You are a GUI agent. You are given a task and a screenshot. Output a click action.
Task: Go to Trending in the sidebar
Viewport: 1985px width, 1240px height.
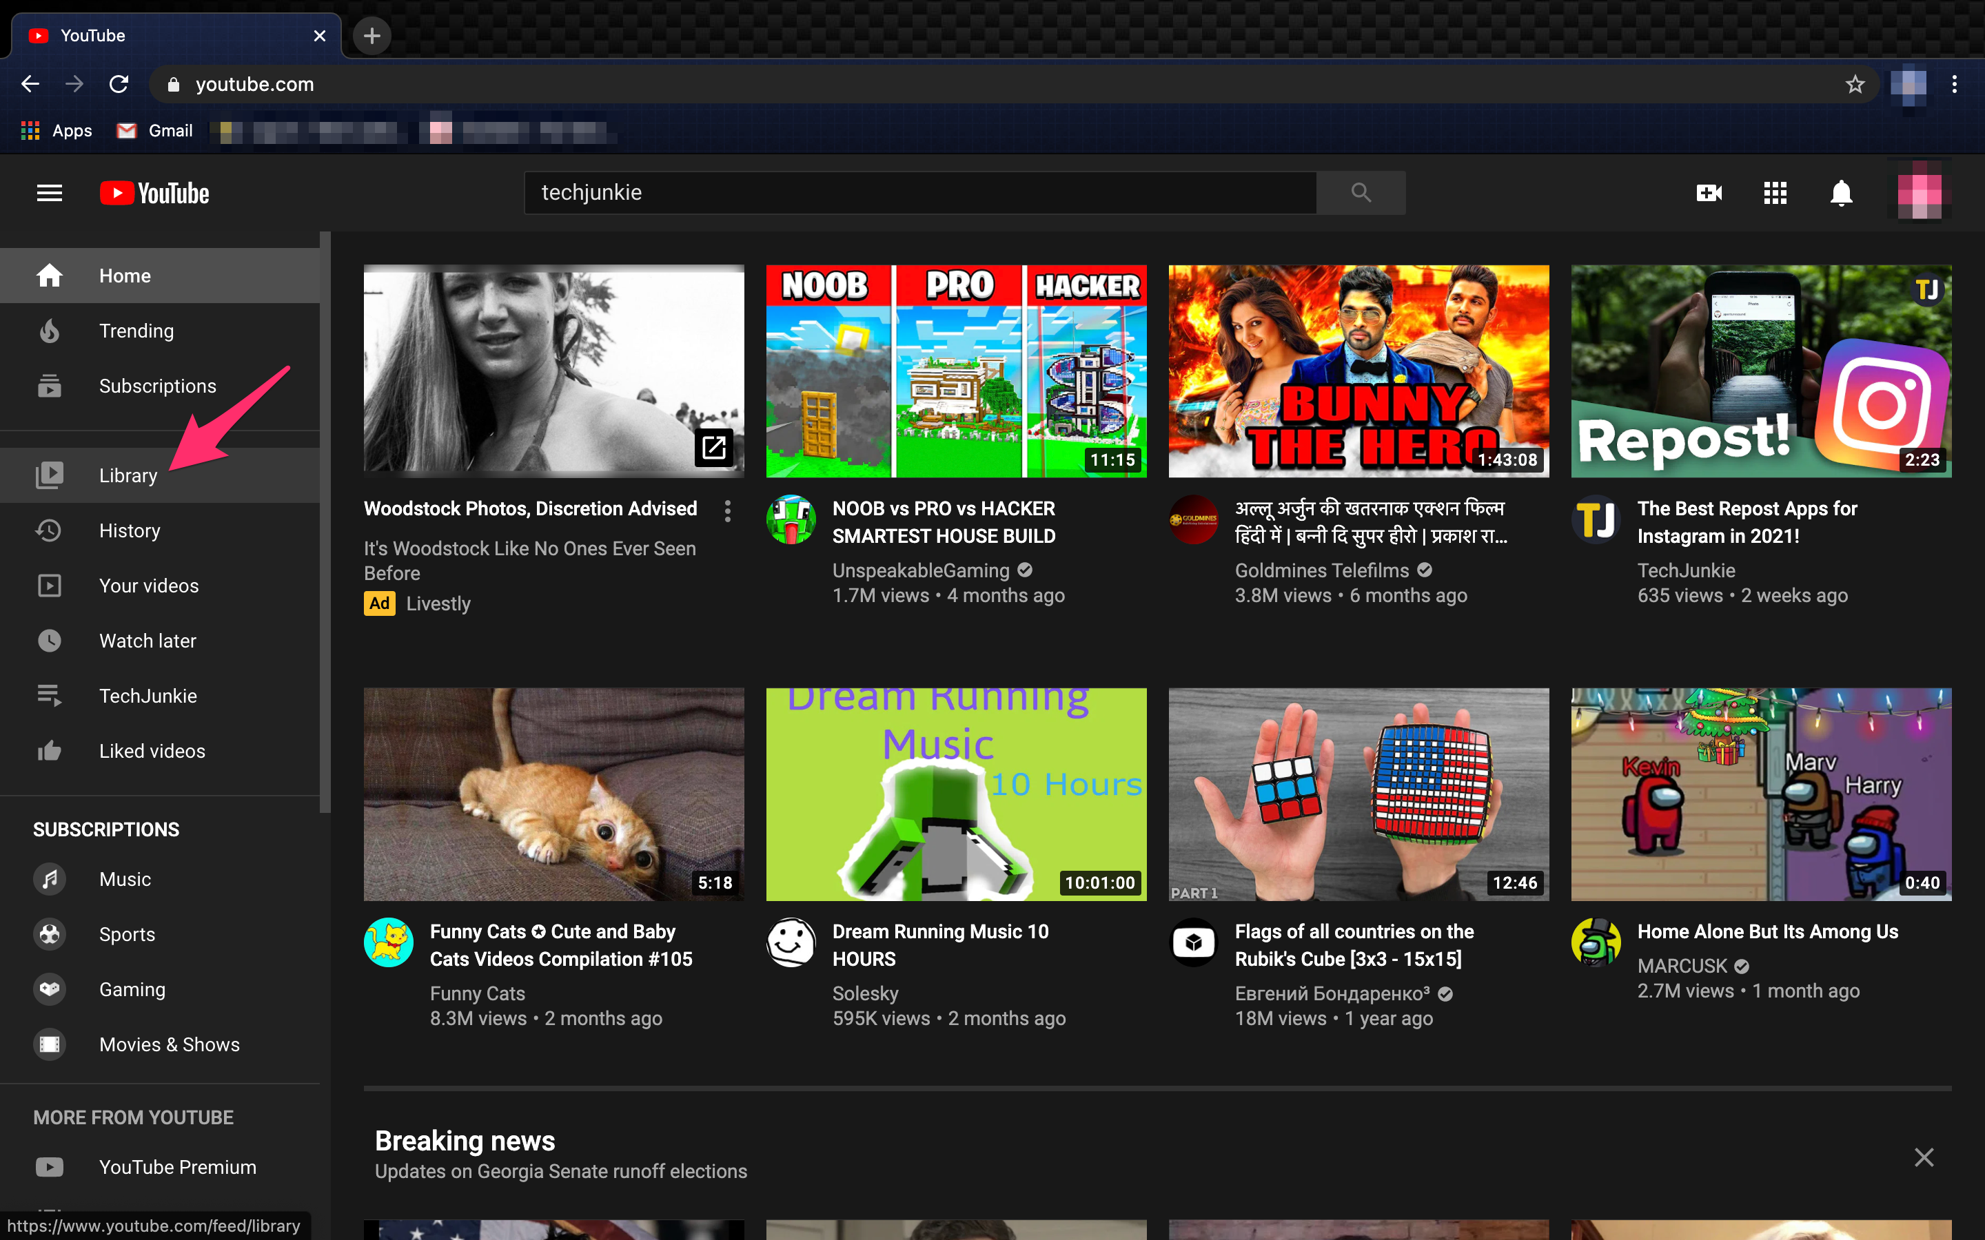(136, 331)
